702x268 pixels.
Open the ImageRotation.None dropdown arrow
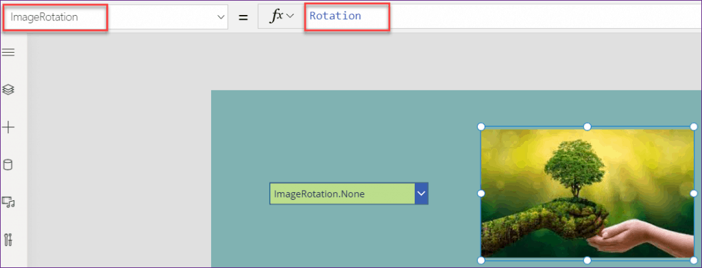[422, 193]
